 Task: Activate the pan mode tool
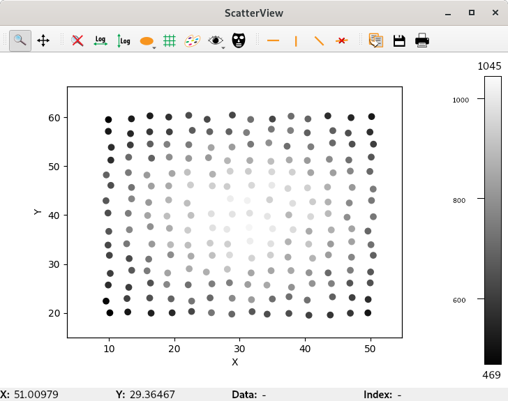tap(43, 40)
